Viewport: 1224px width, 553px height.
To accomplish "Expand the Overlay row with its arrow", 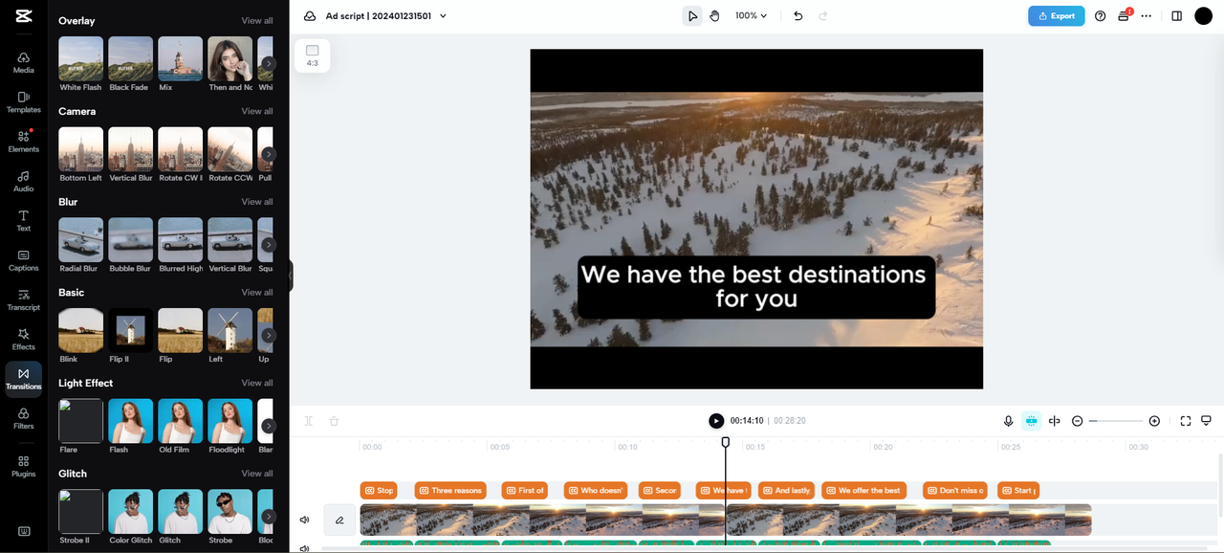I will pos(269,63).
